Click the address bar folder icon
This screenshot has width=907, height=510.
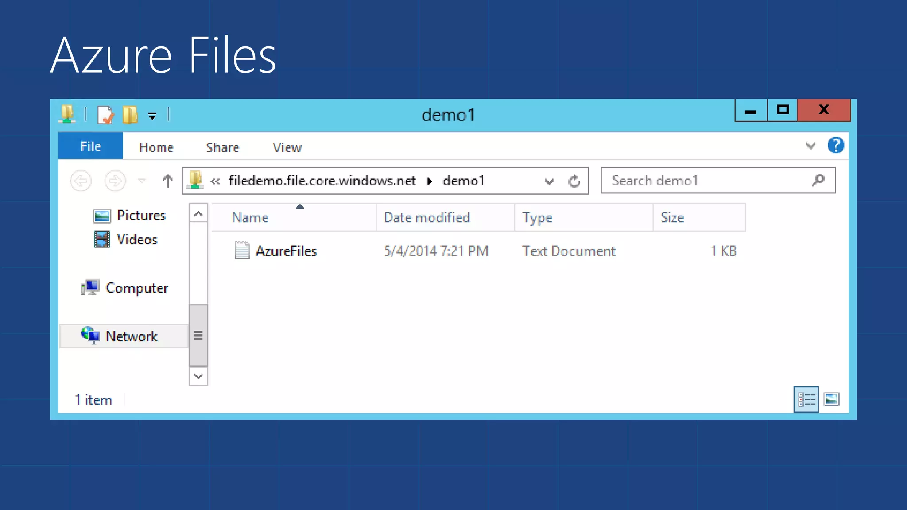click(195, 180)
